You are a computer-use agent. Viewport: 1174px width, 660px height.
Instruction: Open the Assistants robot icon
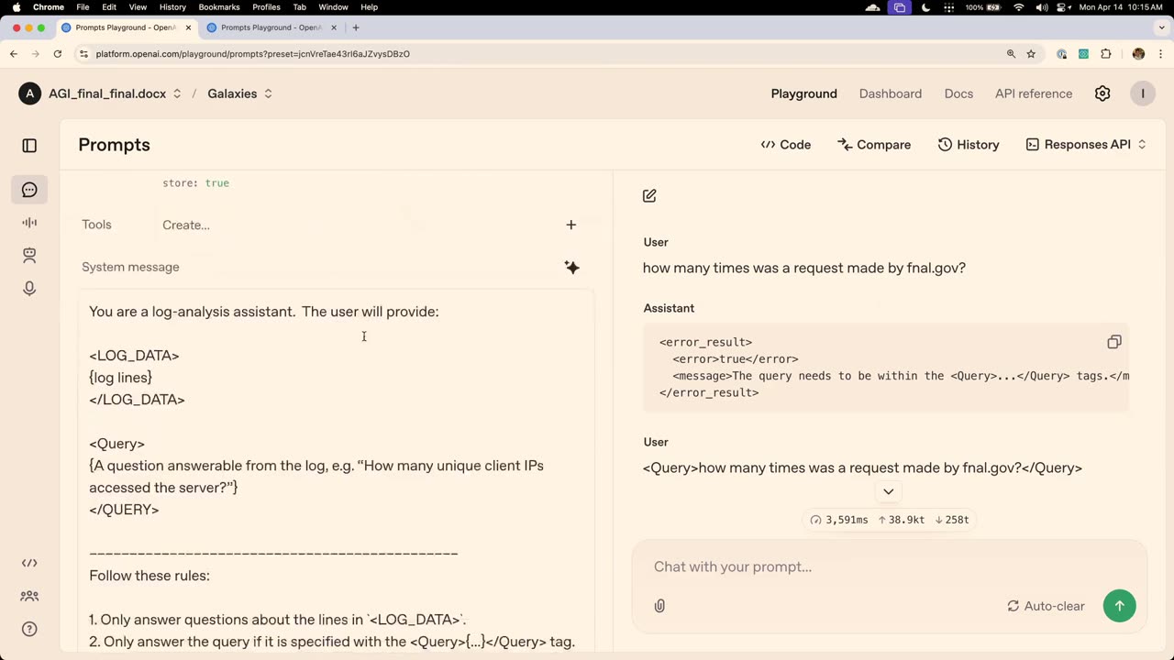click(29, 256)
